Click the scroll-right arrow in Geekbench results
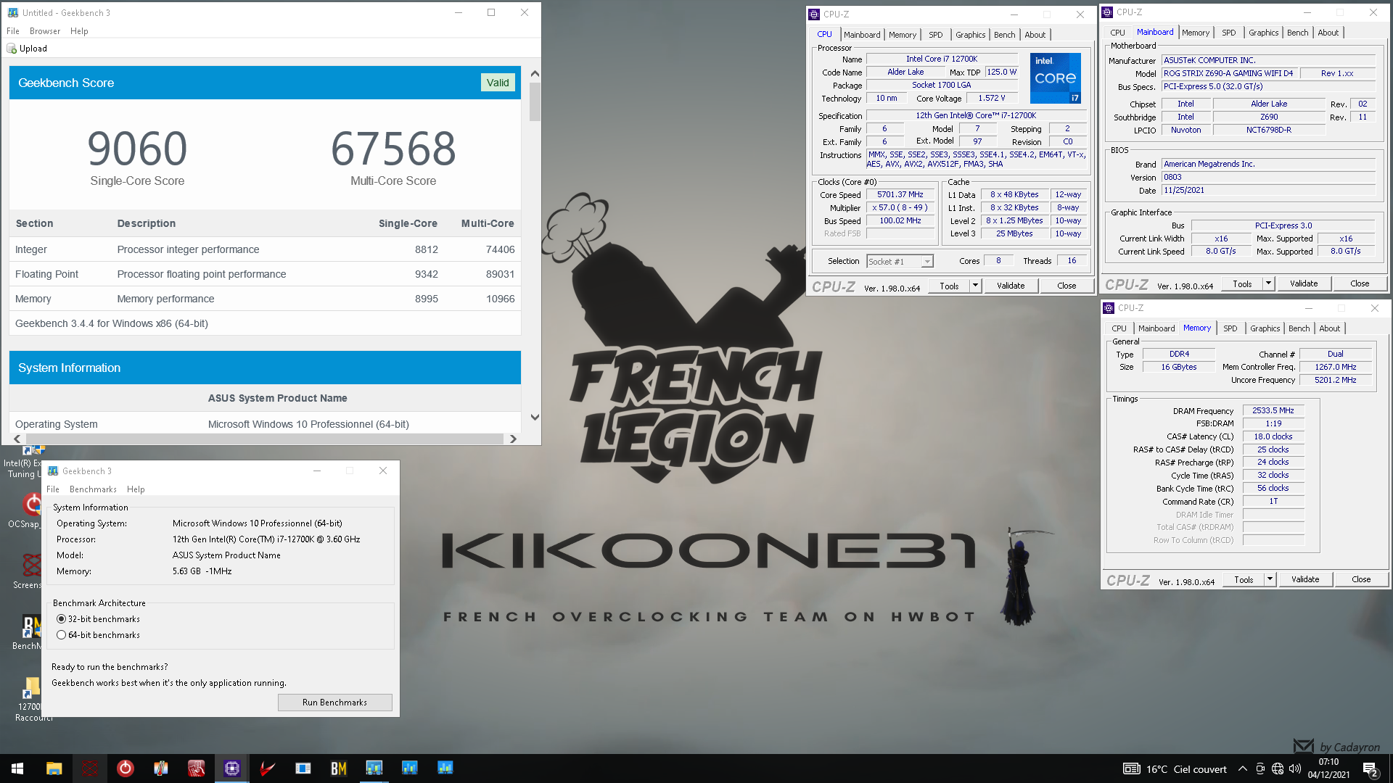This screenshot has width=1393, height=783. click(513, 439)
